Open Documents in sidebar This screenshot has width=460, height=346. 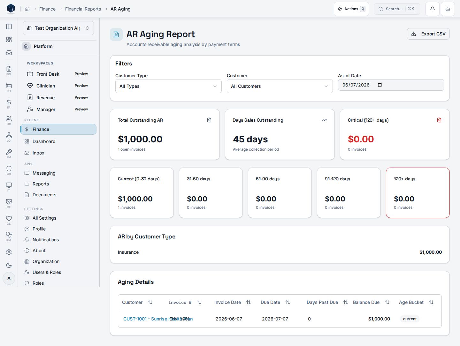pyautogui.click(x=58, y=195)
